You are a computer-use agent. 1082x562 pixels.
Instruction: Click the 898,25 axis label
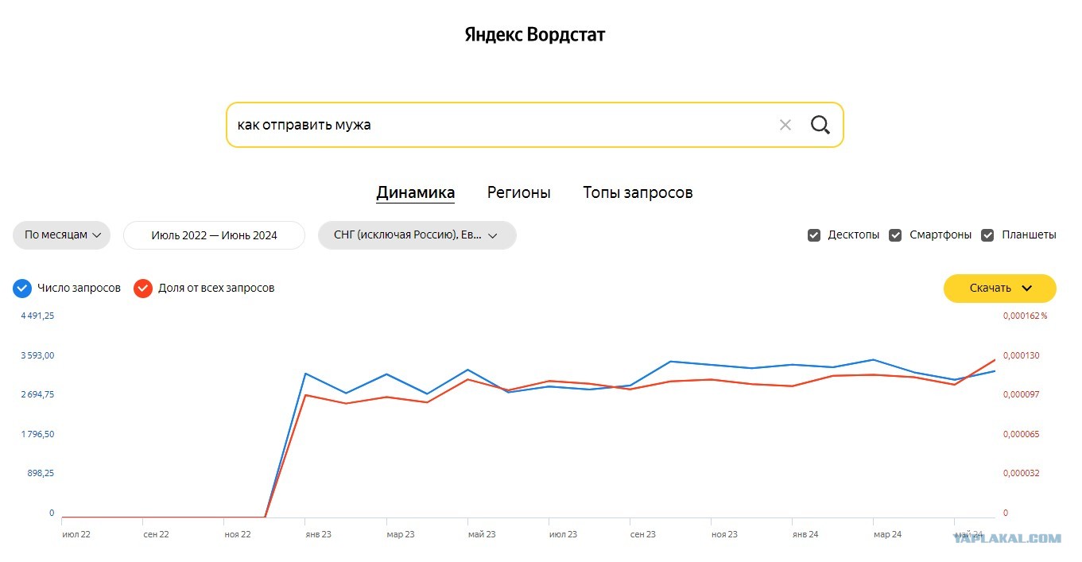[41, 473]
